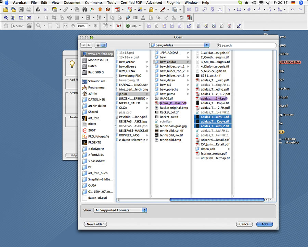
Task: Click the paperclip Attach icon
Action: 66,9
